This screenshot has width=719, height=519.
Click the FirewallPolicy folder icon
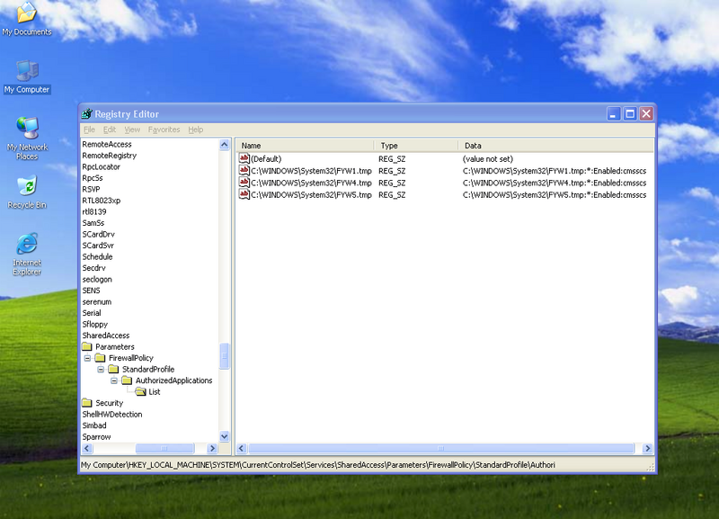(101, 358)
